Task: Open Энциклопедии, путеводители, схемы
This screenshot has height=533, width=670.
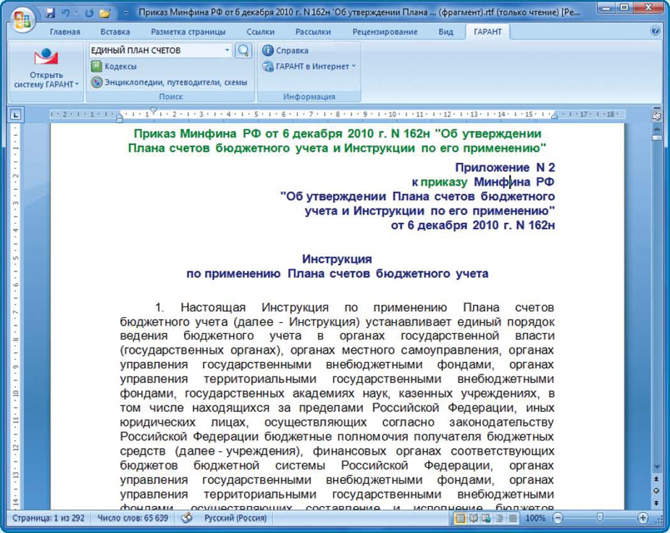Action: pyautogui.click(x=169, y=83)
